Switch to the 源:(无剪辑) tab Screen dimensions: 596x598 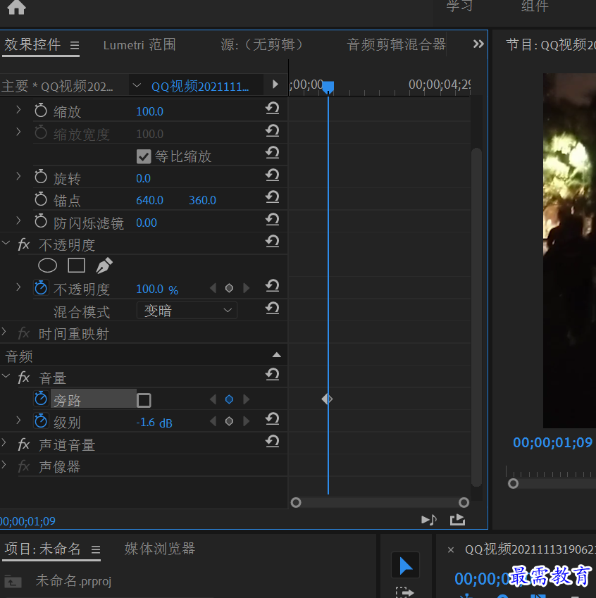click(x=262, y=45)
